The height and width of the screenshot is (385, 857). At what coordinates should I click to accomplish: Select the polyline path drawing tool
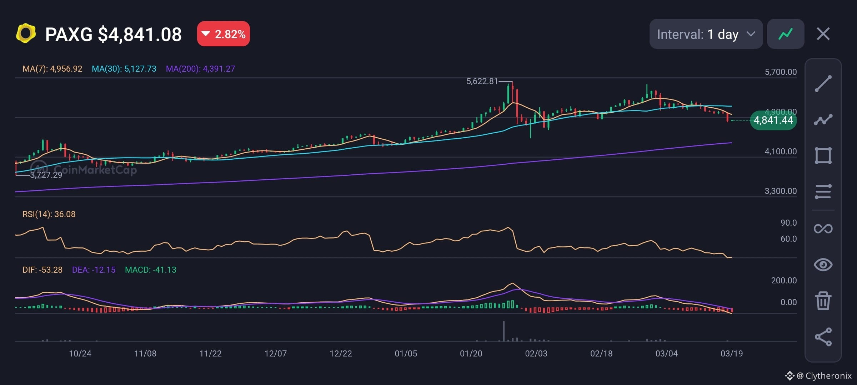[823, 119]
